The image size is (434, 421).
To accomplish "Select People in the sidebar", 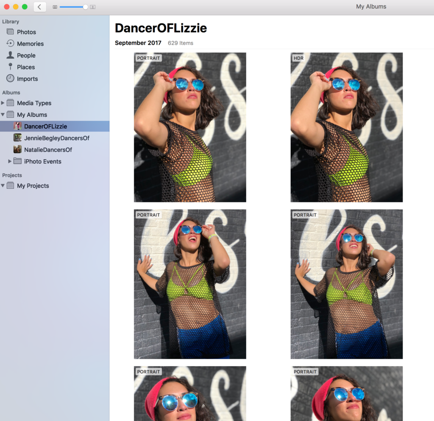I will (26, 55).
